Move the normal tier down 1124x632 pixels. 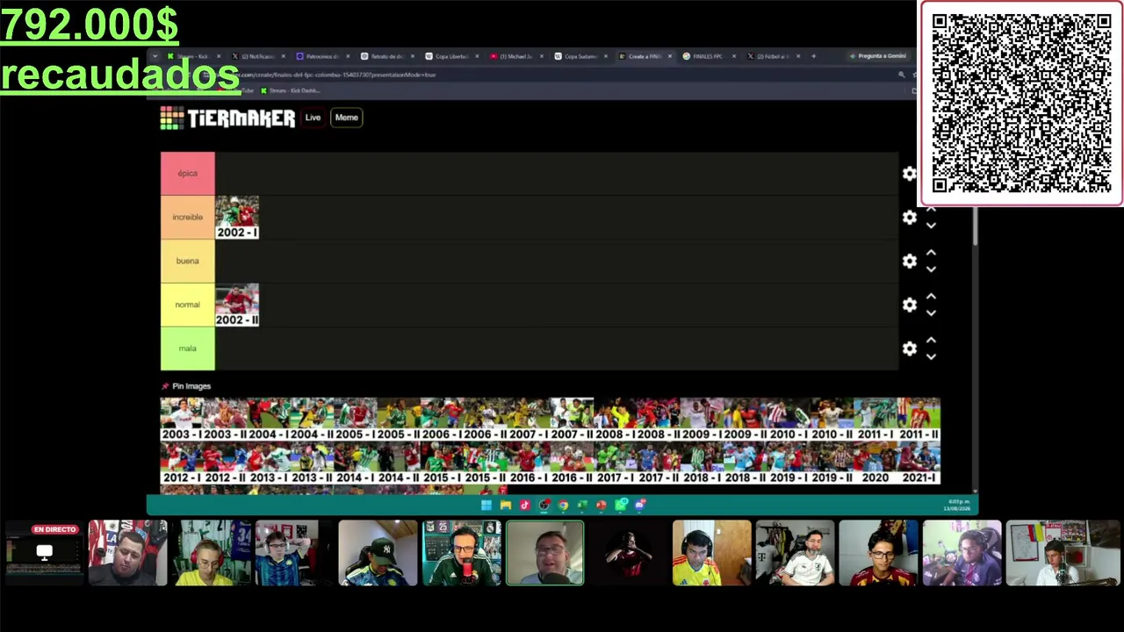[931, 313]
